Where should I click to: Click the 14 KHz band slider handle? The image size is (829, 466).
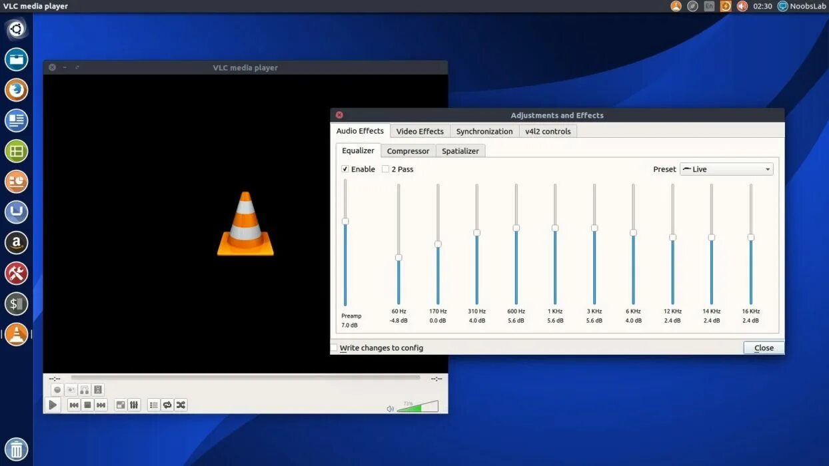(712, 237)
